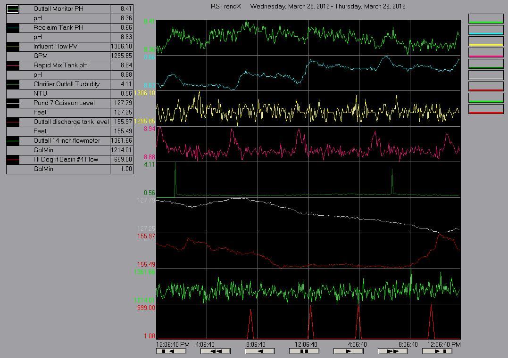Pause the trend with the pause button
This screenshot has width=508, height=358.
click(304, 351)
